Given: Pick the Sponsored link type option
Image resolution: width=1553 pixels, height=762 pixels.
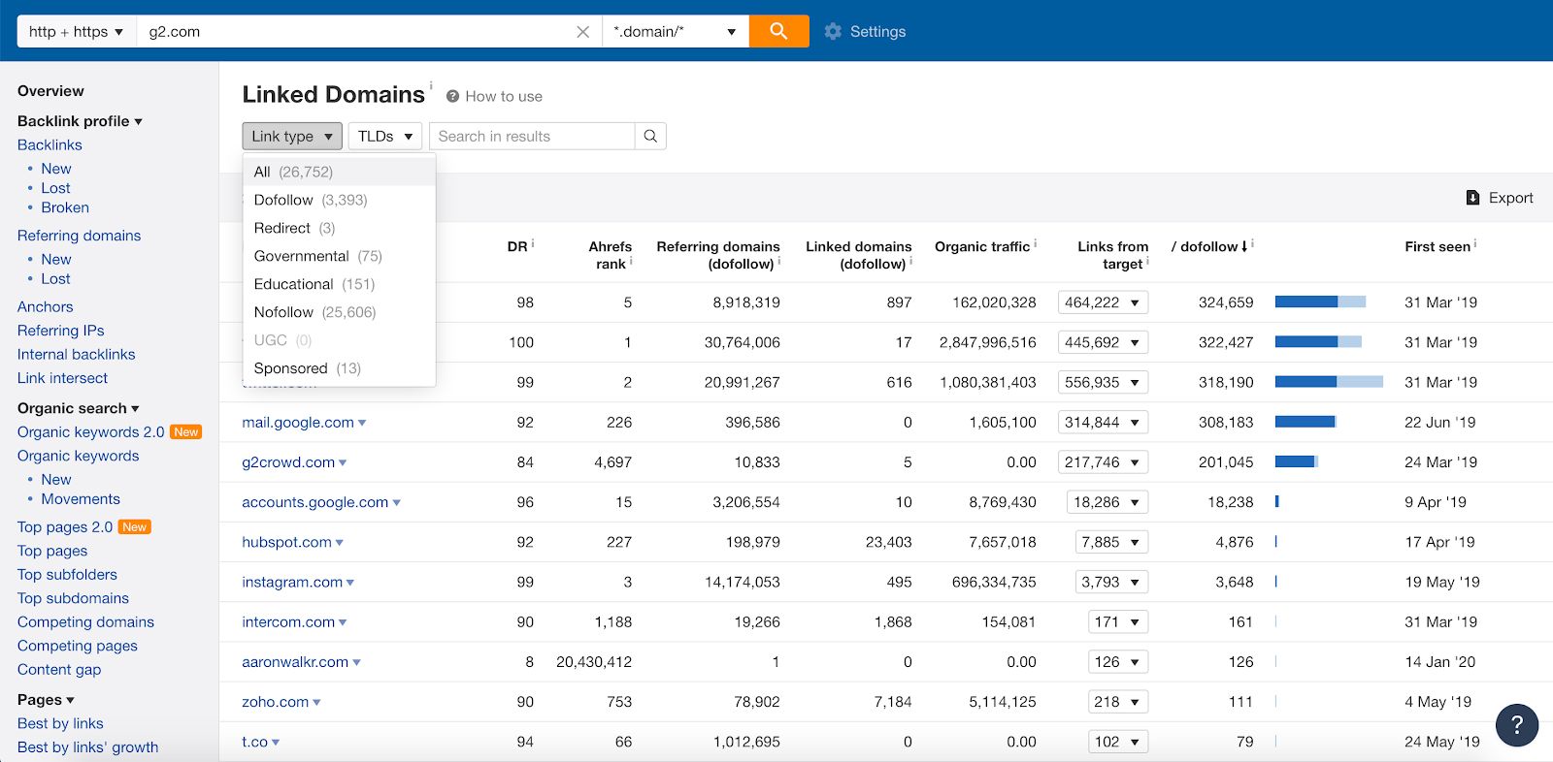Looking at the screenshot, I should click(x=291, y=368).
